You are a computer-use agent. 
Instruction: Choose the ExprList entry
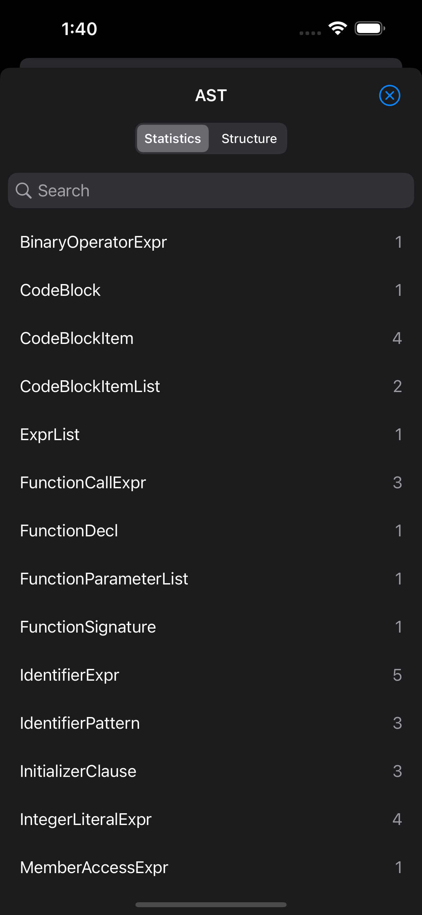click(211, 434)
